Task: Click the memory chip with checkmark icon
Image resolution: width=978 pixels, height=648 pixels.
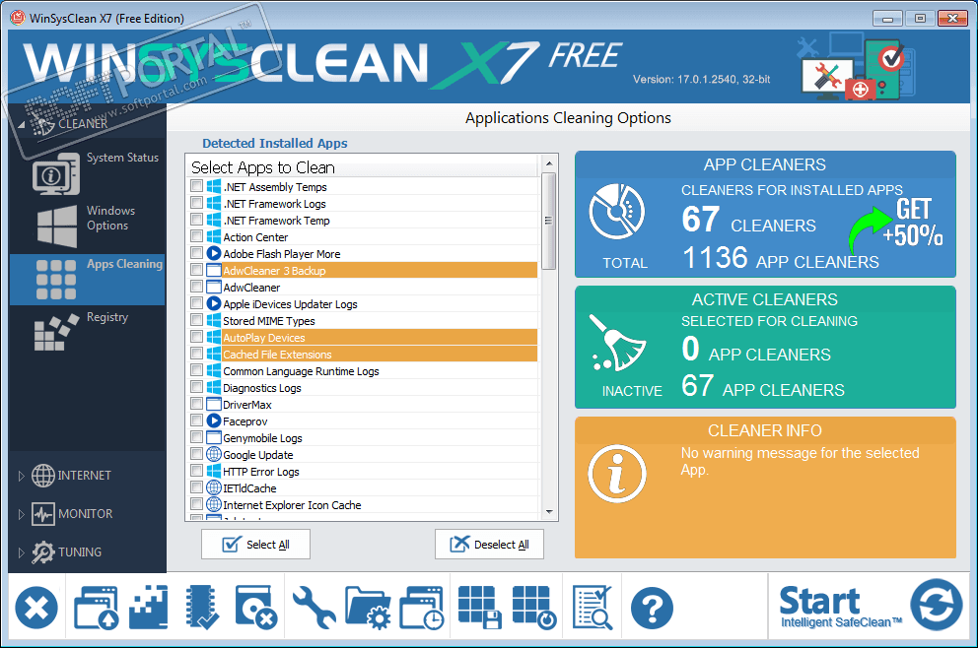Action: coord(202,608)
